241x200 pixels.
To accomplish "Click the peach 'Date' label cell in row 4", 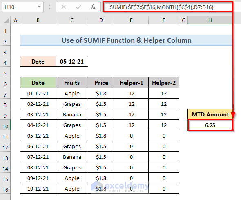I will pyautogui.click(x=38, y=62).
